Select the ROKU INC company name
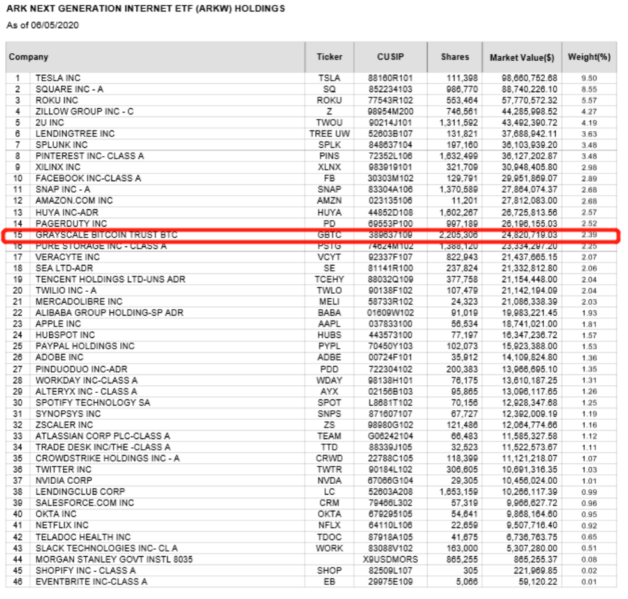The width and height of the screenshot is (628, 599). (56, 100)
